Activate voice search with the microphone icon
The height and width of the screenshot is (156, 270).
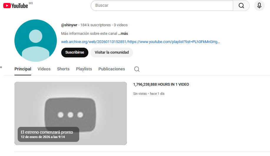[x=259, y=6]
